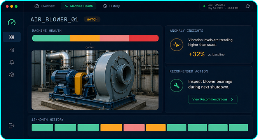Click the chevron arrow in View Recommendations
Image resolution: width=258 pixels, height=140 pixels.
point(232,99)
